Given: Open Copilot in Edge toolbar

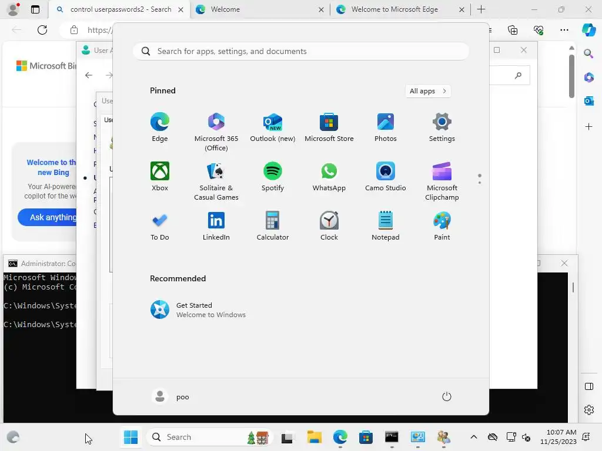Looking at the screenshot, I should (x=588, y=30).
